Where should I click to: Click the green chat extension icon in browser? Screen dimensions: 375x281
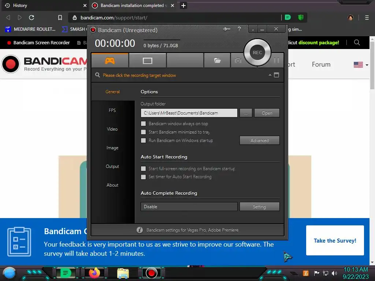point(288,18)
